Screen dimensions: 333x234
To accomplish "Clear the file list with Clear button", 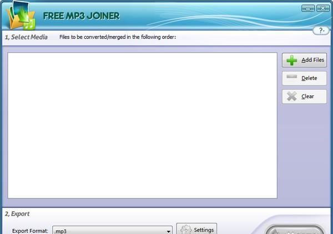I will [x=304, y=96].
